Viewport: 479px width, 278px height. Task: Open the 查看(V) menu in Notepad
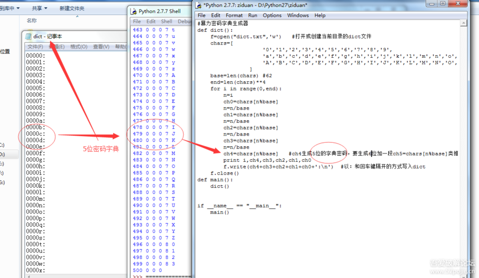click(x=101, y=47)
